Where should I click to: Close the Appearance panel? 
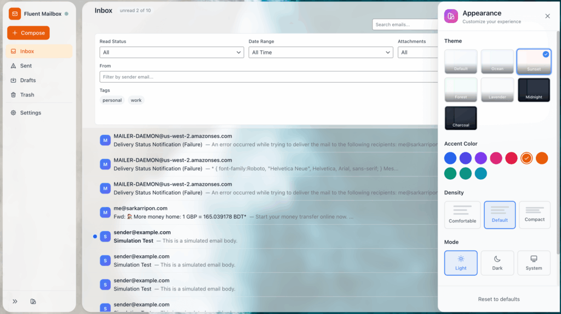pos(547,16)
